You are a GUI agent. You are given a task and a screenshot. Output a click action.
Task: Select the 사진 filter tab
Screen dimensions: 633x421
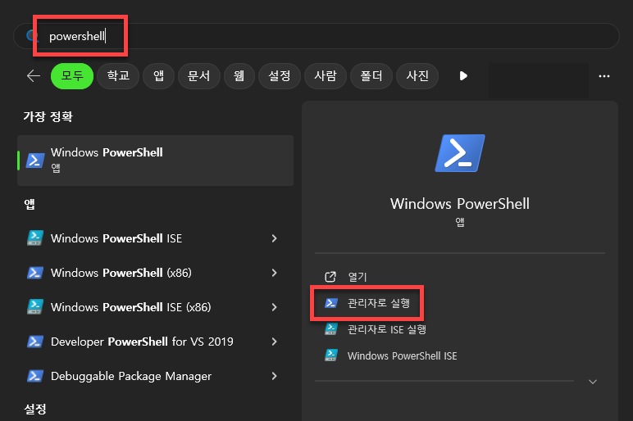[x=417, y=76]
